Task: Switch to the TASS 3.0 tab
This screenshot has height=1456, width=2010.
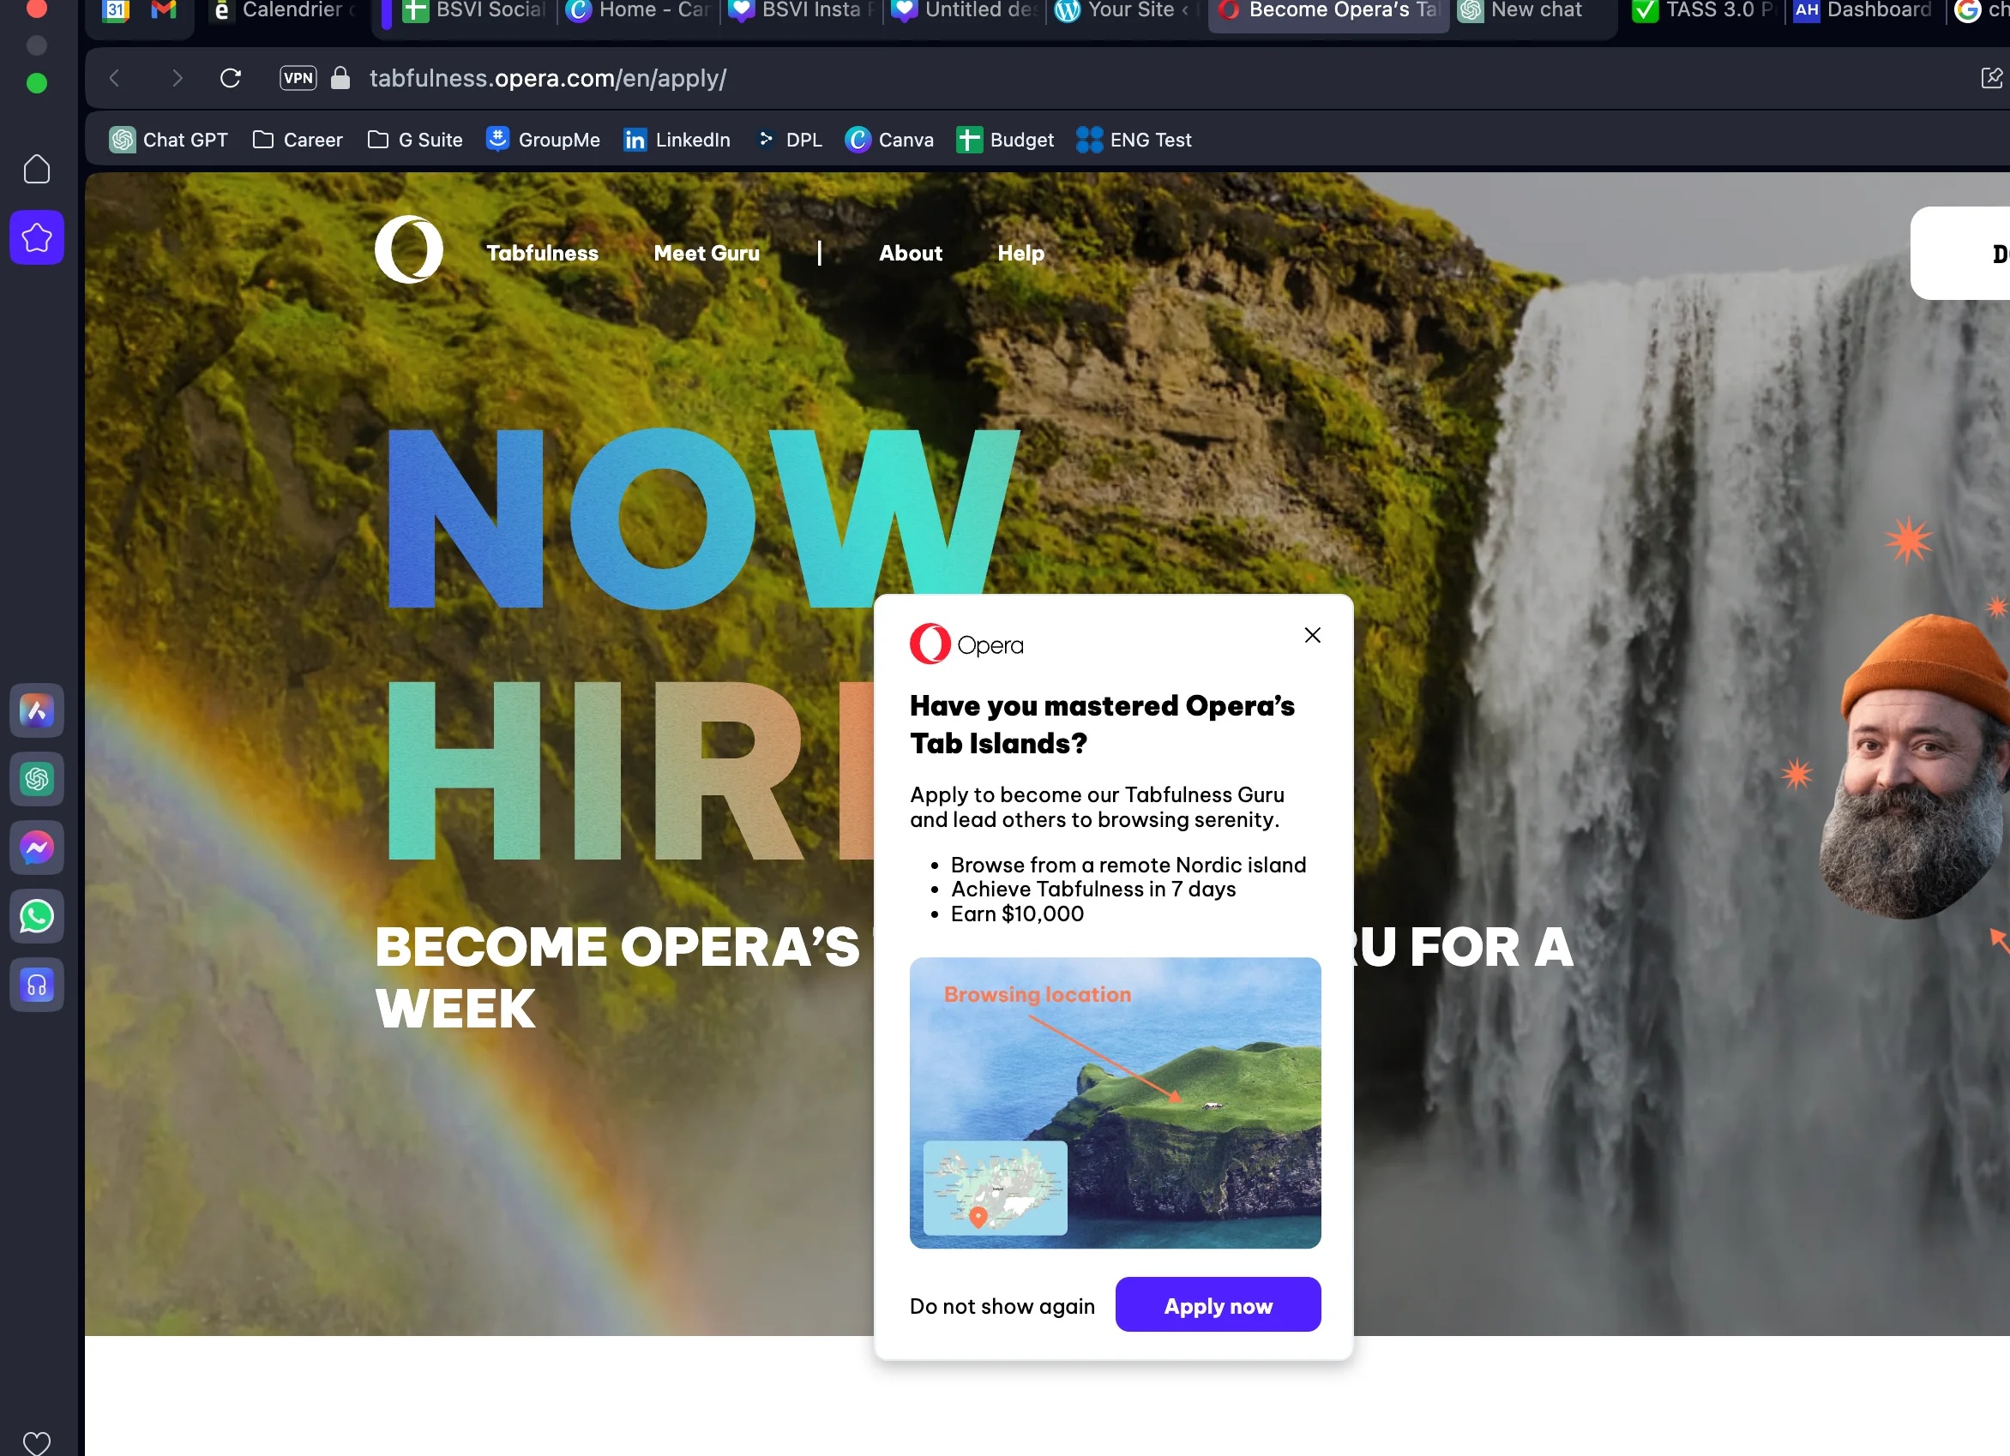Action: pos(1702,10)
